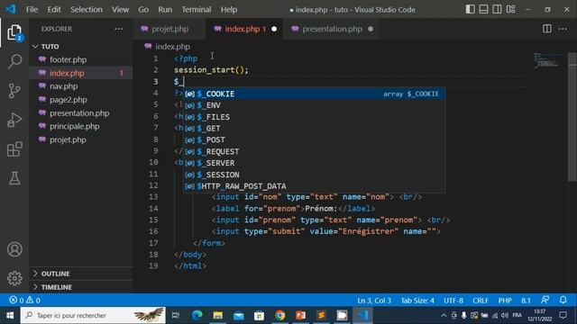Click UTF-8 encoding status entry
The height and width of the screenshot is (324, 577).
pyautogui.click(x=453, y=300)
